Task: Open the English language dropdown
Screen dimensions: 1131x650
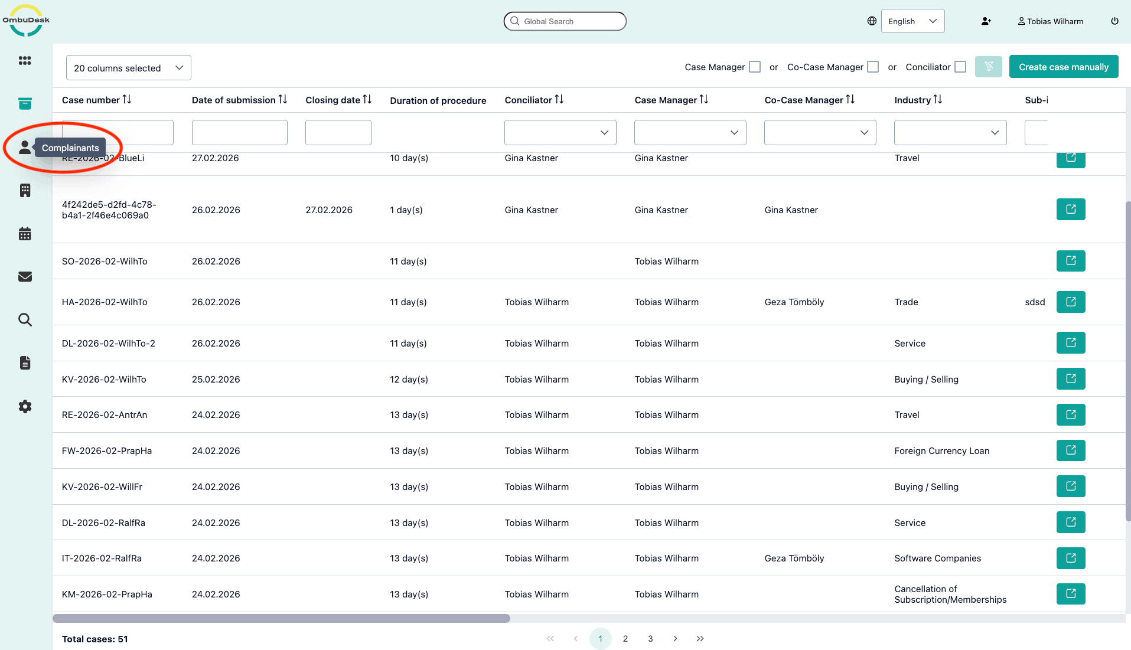Action: click(x=912, y=21)
